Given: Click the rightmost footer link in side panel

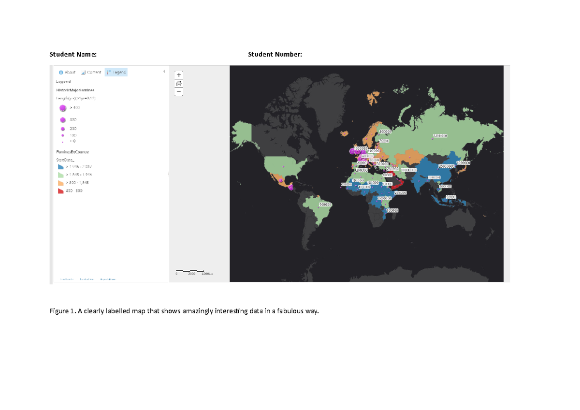Looking at the screenshot, I should point(108,279).
